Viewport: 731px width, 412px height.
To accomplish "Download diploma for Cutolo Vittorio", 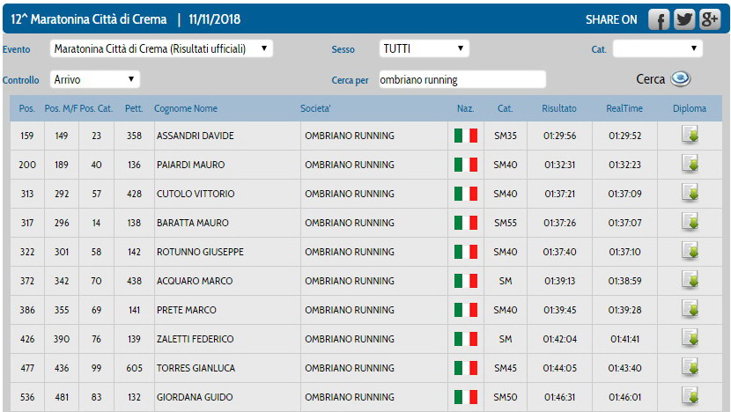I will (690, 193).
